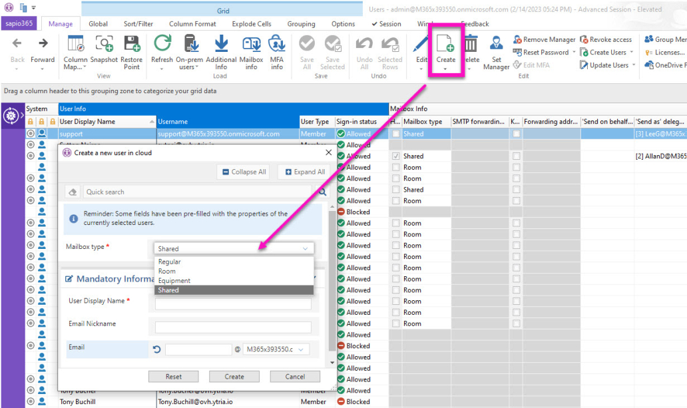Click Create Users in ribbon

pos(603,52)
